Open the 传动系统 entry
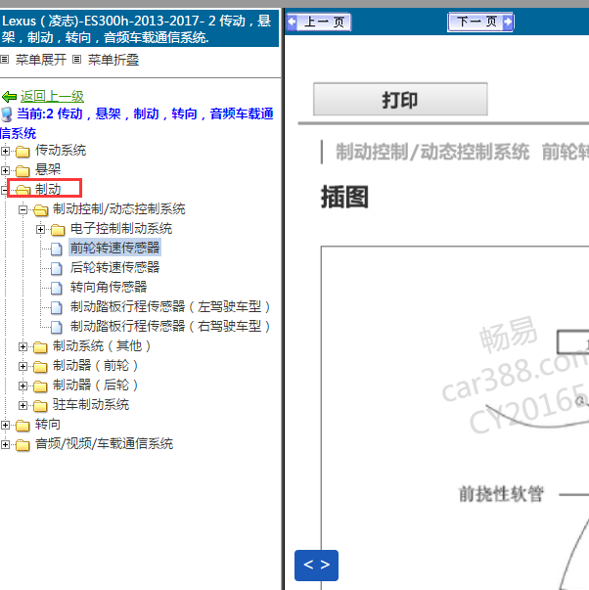589x590 pixels. [61, 150]
